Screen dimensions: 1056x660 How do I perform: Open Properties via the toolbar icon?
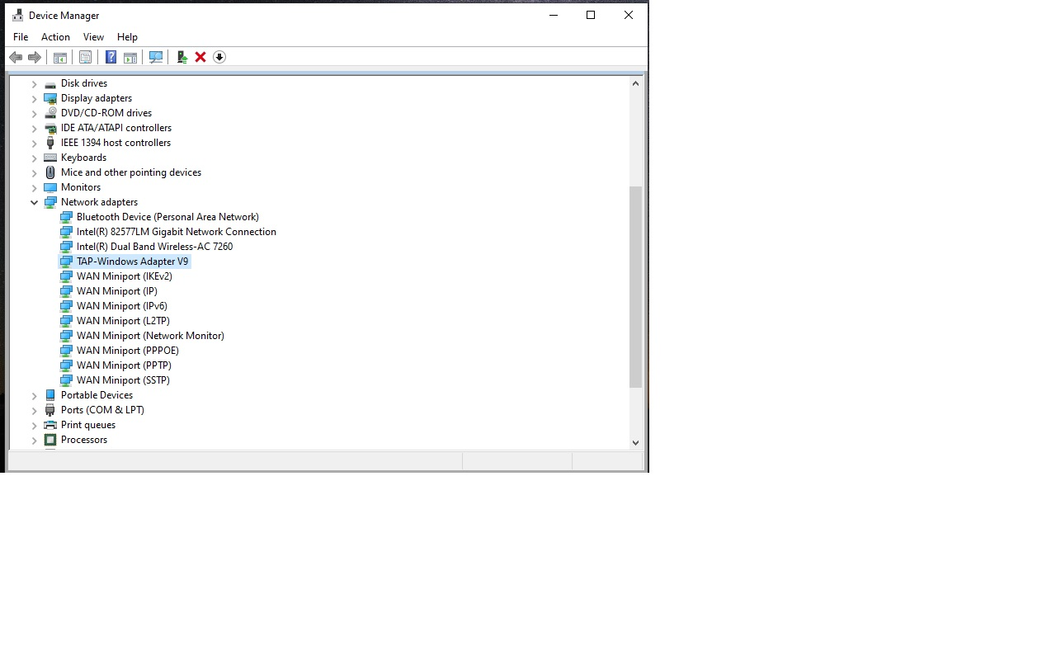click(85, 57)
